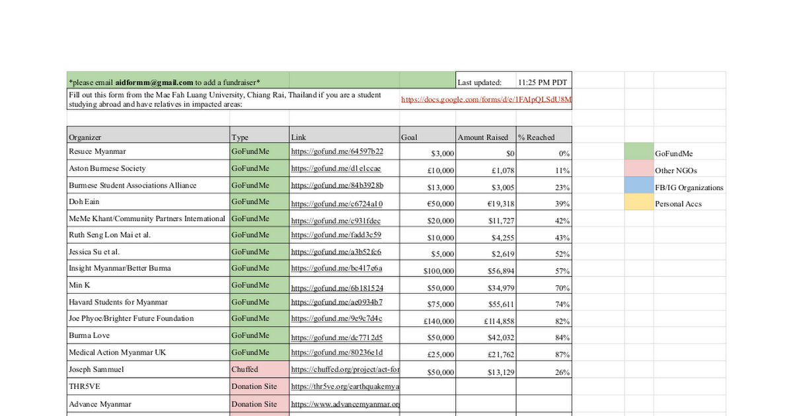Image resolution: width=793 pixels, height=416 pixels.
Task: Select the 'Type' column header cell
Action: coord(259,135)
